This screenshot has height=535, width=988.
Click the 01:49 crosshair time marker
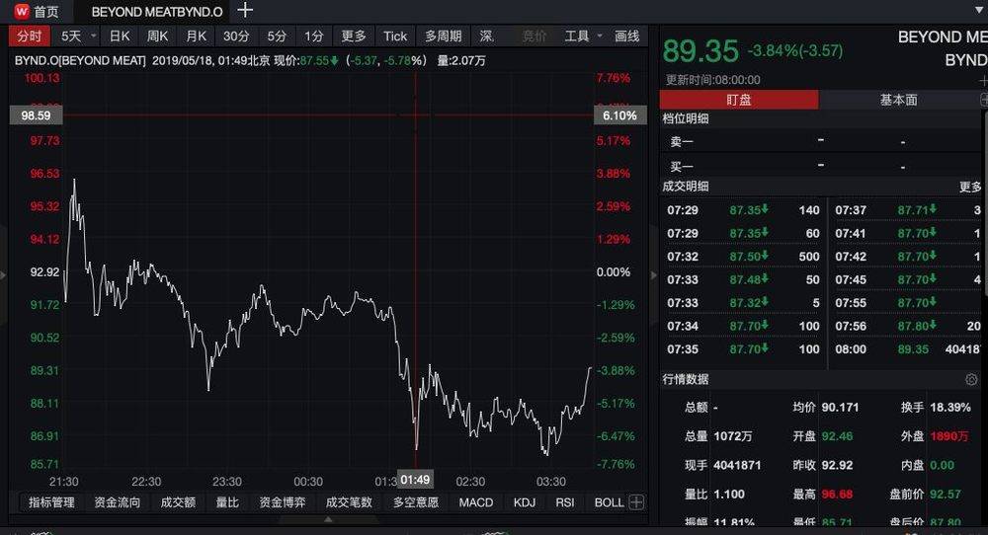click(x=415, y=480)
